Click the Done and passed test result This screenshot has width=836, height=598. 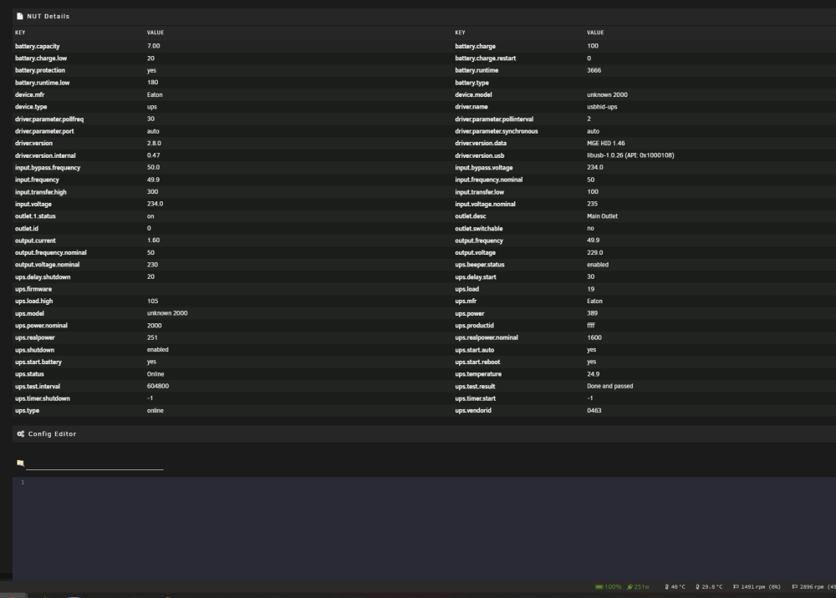[x=610, y=386]
